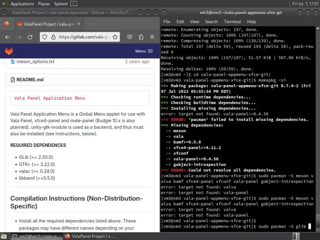Click the Firefox window menu icon in titlebar
This screenshot has height=240, width=320.
coord(4,12)
